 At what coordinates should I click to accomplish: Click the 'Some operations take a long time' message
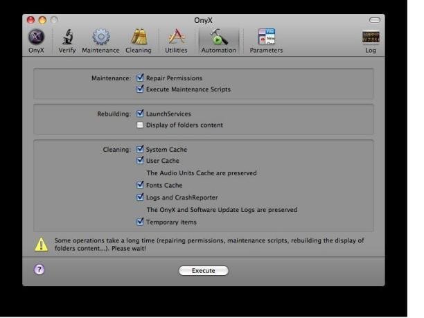[x=209, y=245]
